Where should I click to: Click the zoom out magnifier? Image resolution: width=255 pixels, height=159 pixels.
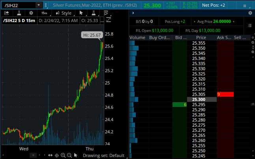tap(69, 155)
